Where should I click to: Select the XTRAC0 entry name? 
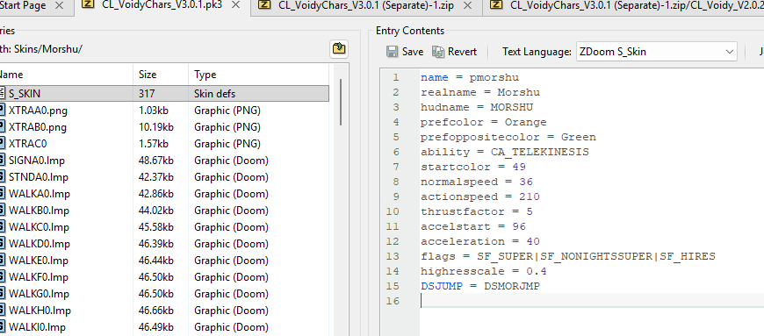click(x=28, y=143)
